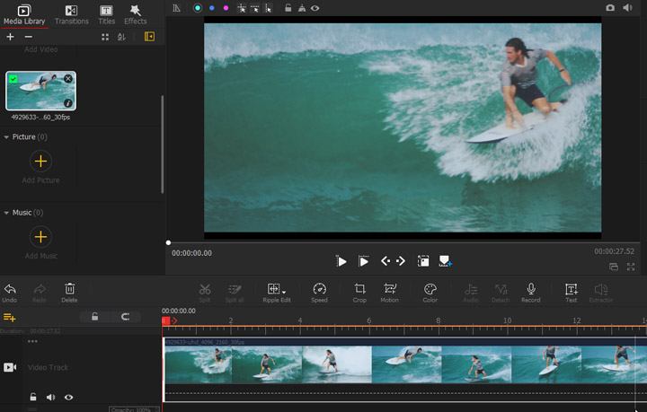Show info for the surfing clip thumbnail
Viewport: 647px width, 412px height.
[68, 103]
